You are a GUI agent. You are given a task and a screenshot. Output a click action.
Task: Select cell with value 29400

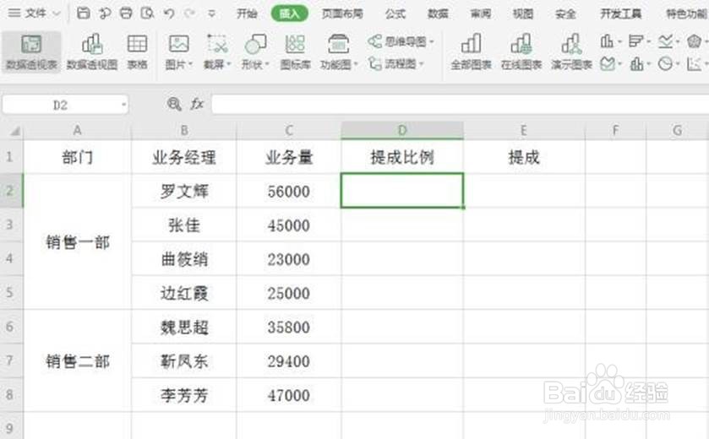pos(289,360)
